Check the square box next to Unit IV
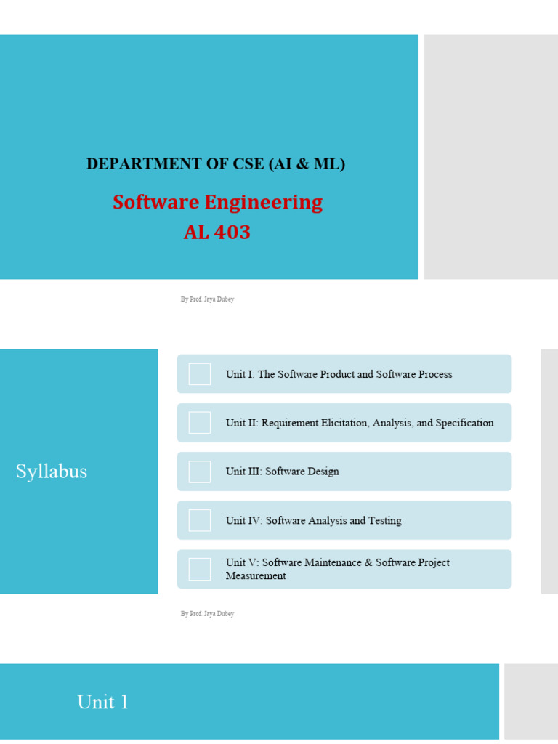 (x=200, y=520)
